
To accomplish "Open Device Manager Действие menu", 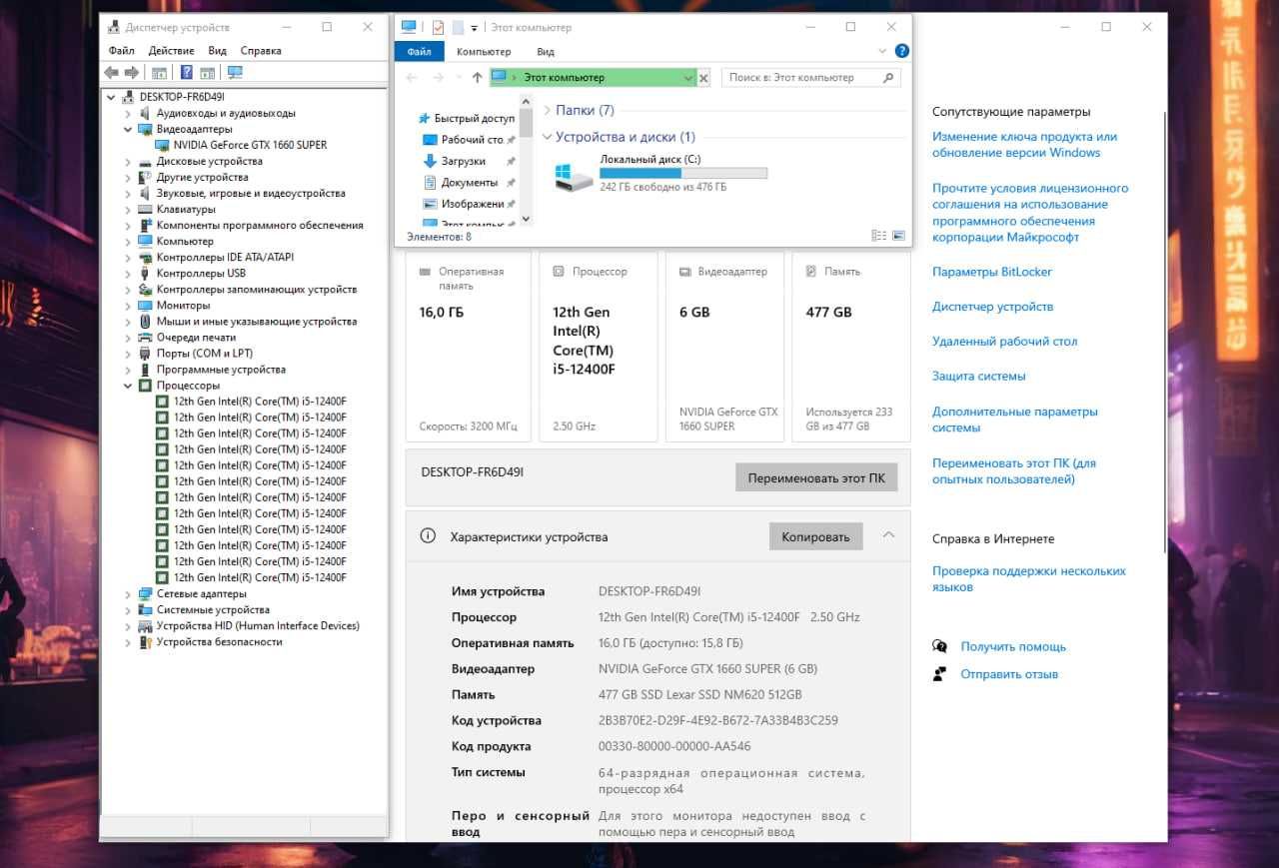I will click(171, 50).
